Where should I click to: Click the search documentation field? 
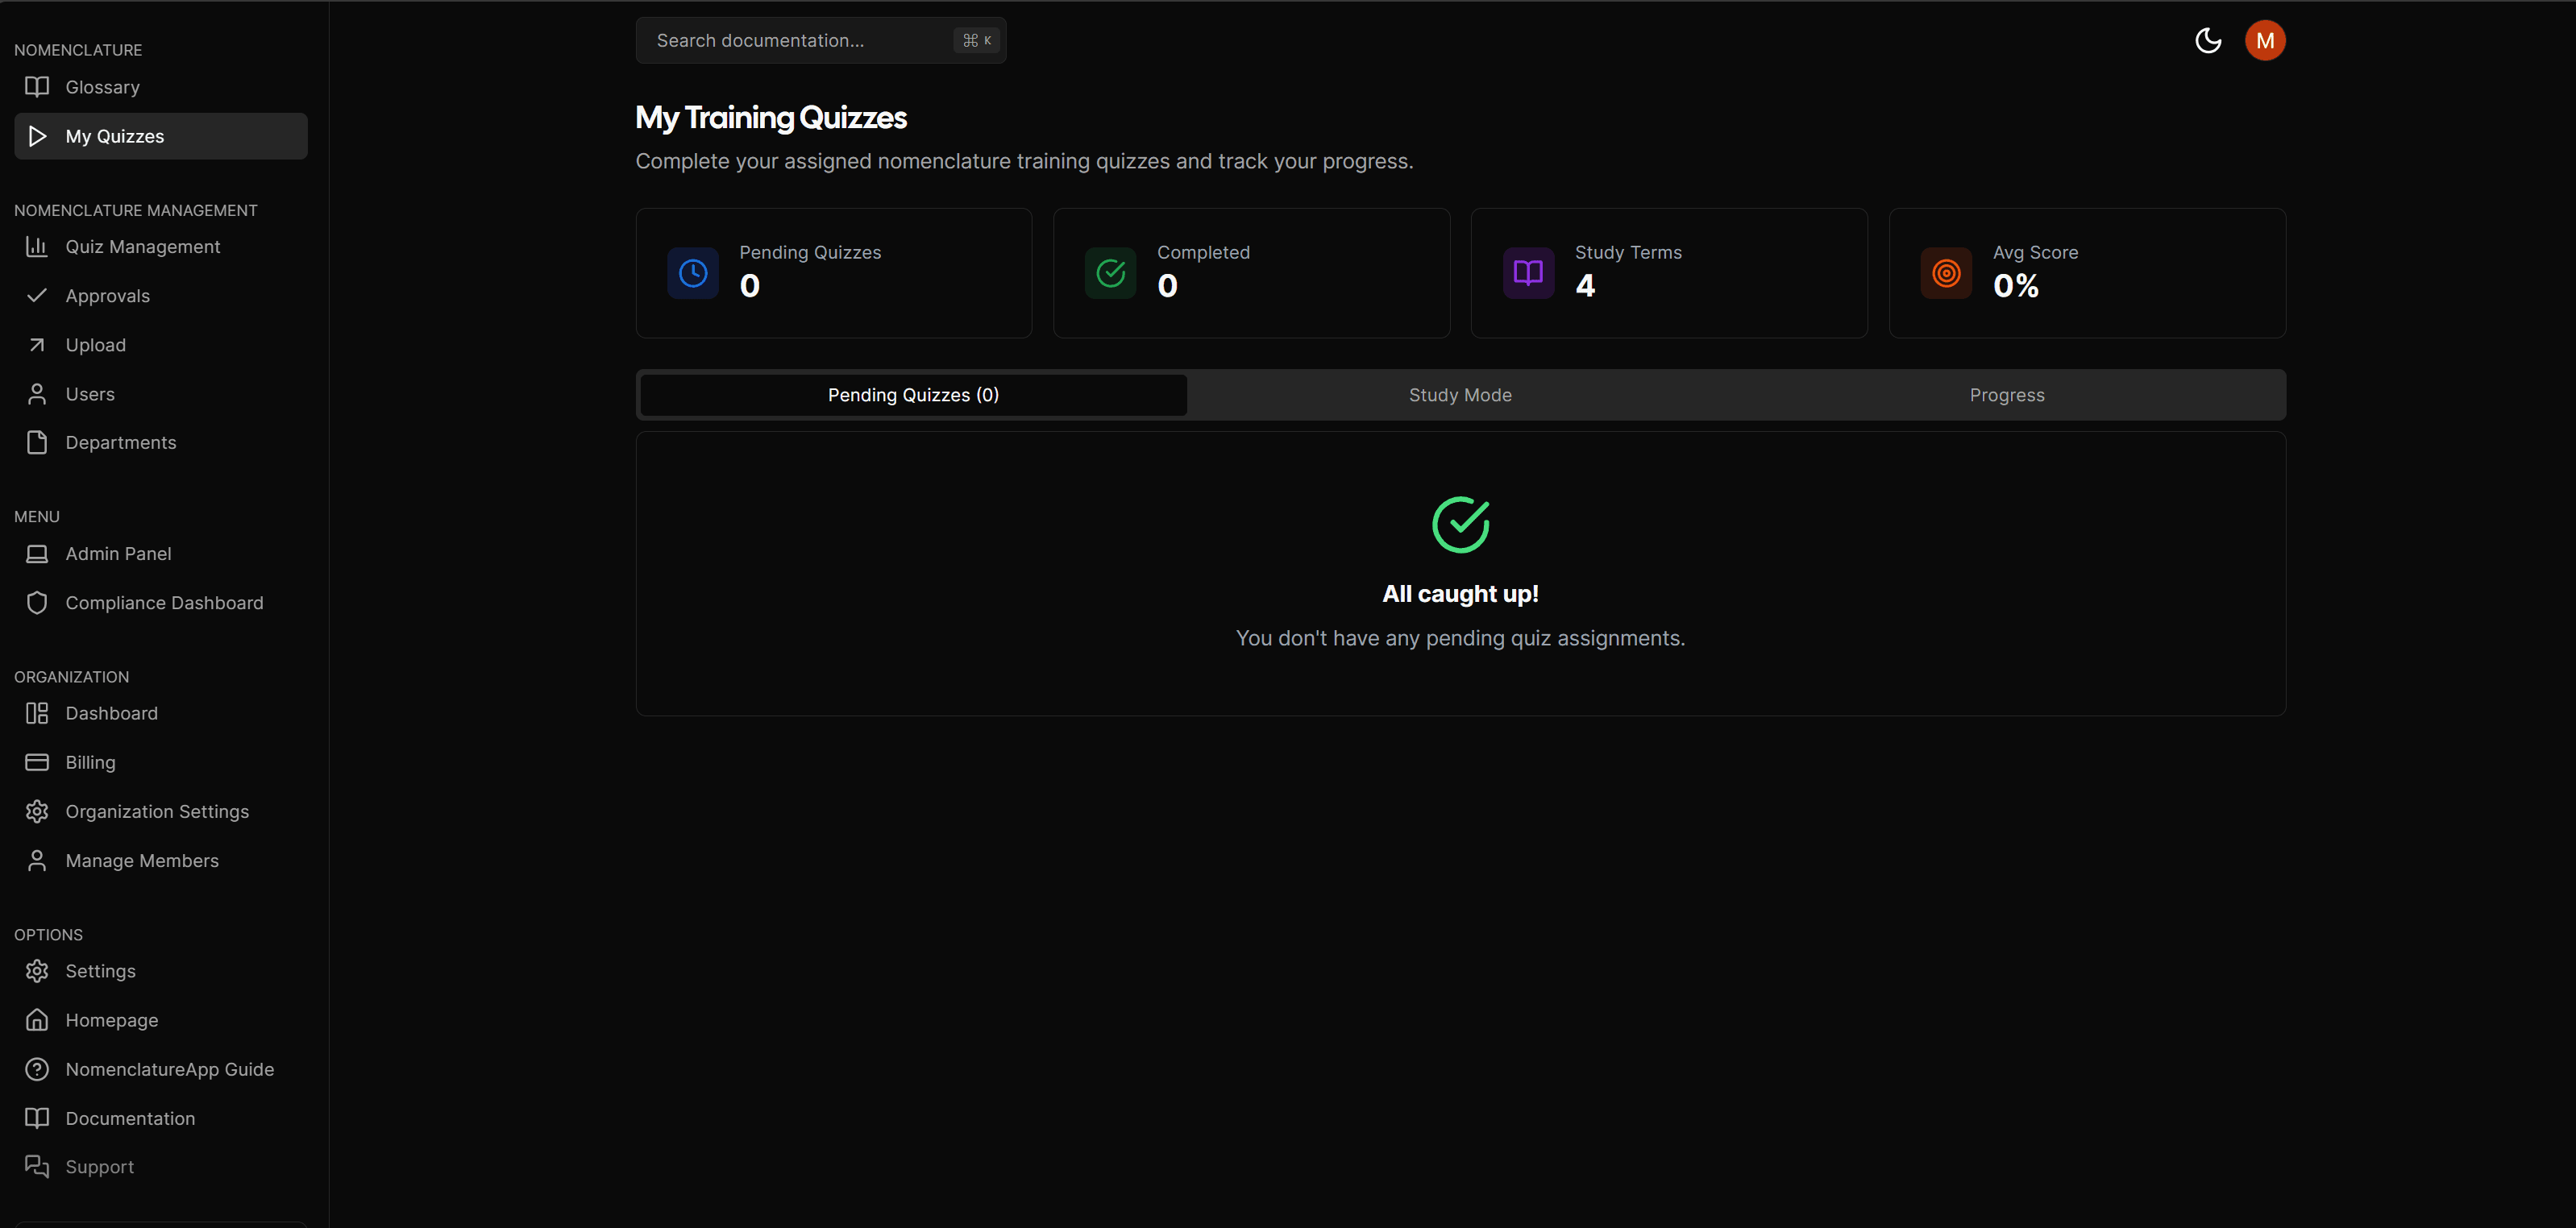(x=819, y=40)
